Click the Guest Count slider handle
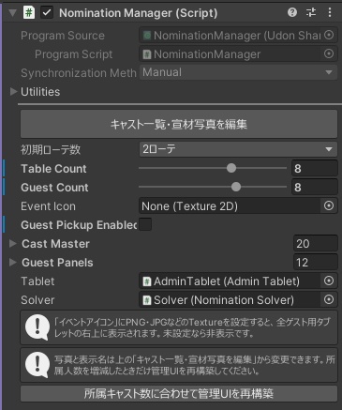The image size is (342, 410). [236, 187]
